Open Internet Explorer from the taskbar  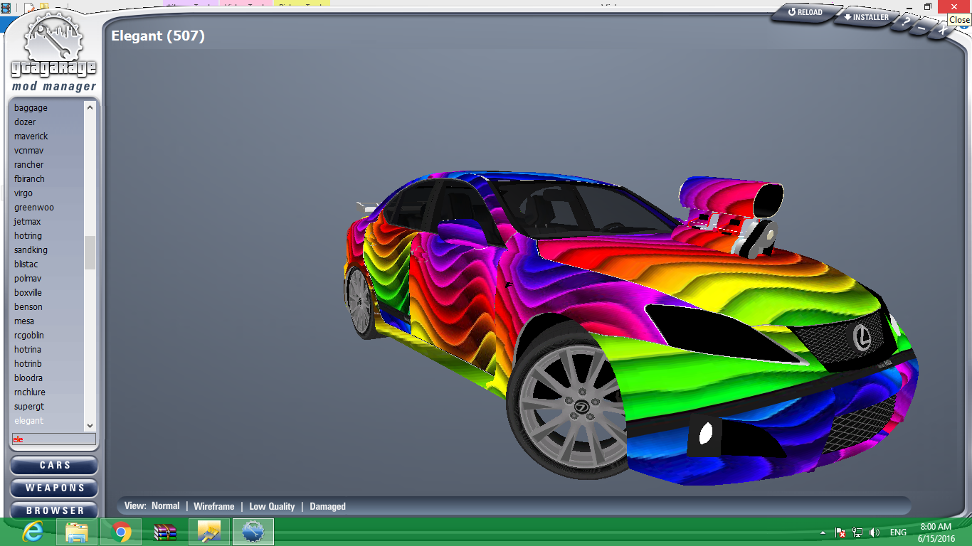[33, 532]
